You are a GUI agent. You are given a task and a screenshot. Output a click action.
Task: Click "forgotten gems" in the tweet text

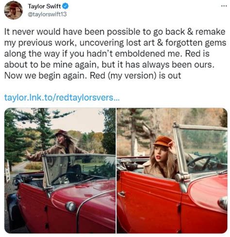(x=196, y=43)
